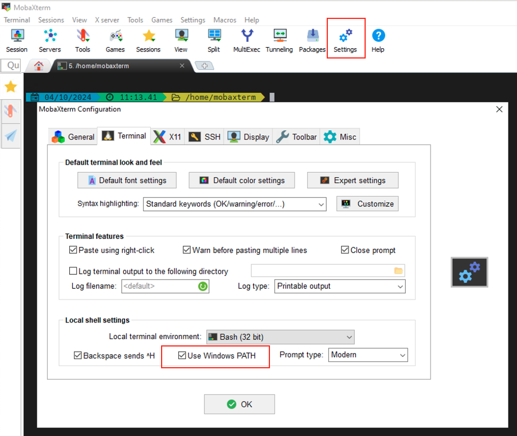Click the yellow star favorites sidebar icon

(11, 87)
